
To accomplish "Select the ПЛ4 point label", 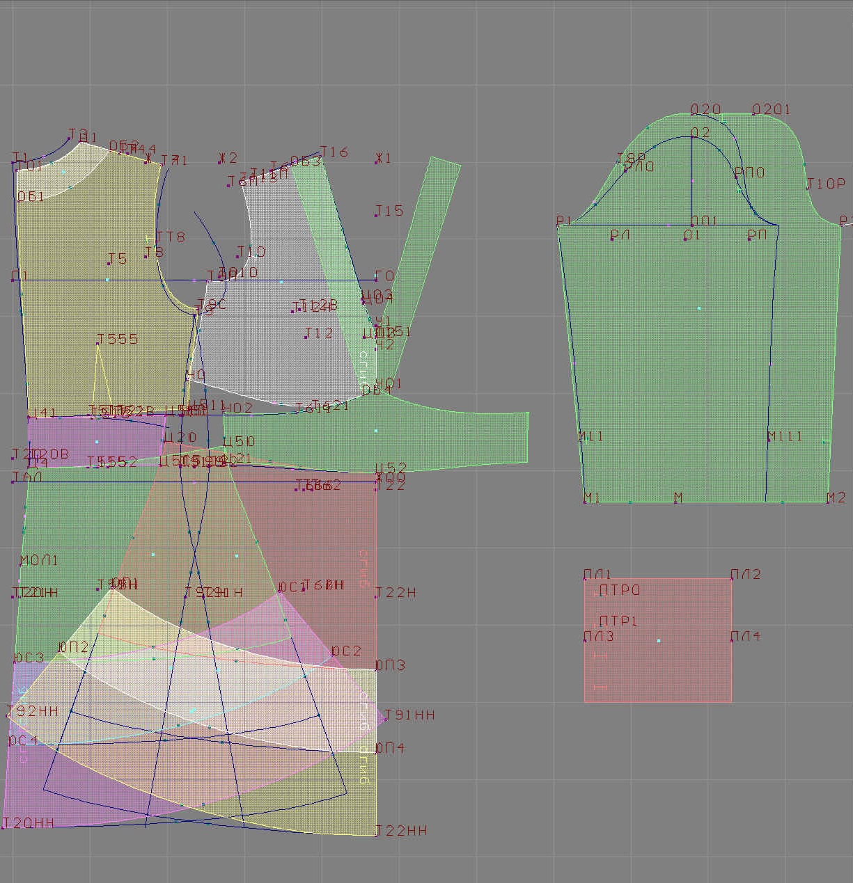I will click(745, 636).
